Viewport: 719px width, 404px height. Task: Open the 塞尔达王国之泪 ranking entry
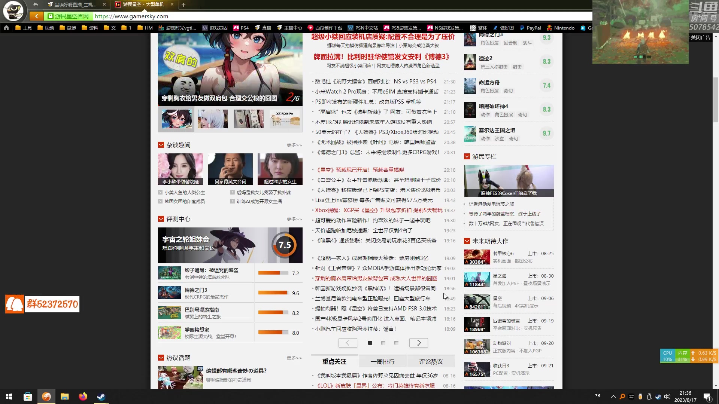[x=509, y=134]
